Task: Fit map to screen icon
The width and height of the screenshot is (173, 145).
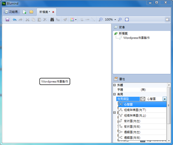Action: pos(127,20)
